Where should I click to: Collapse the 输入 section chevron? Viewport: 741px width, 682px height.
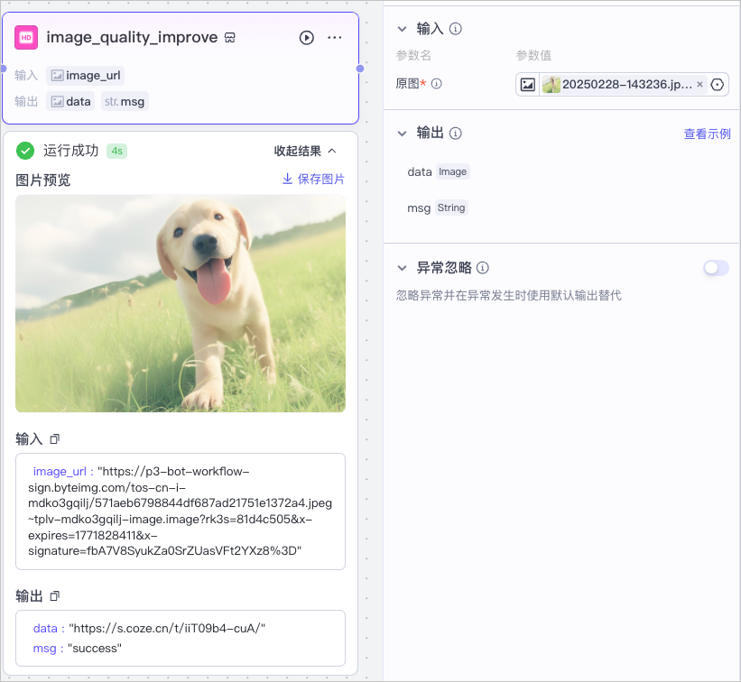[403, 29]
